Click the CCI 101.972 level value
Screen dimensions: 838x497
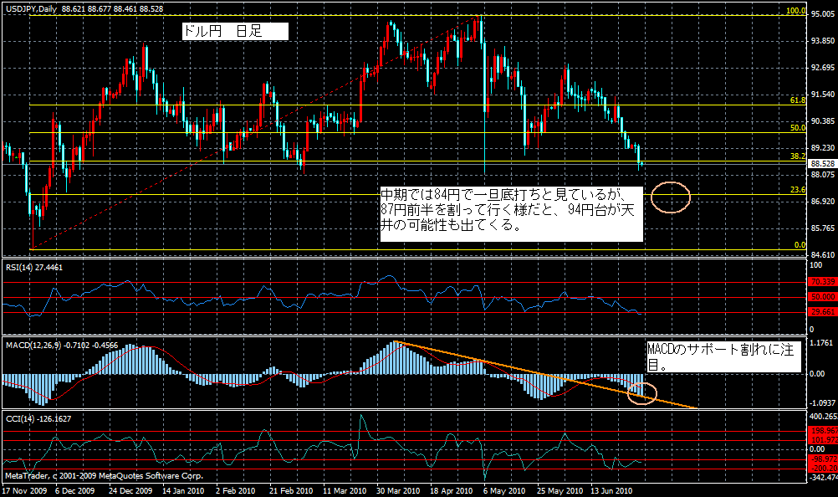click(824, 440)
